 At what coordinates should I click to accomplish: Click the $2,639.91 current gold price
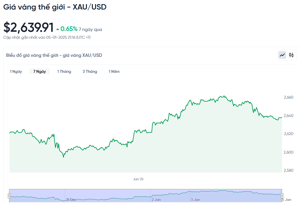coord(29,27)
